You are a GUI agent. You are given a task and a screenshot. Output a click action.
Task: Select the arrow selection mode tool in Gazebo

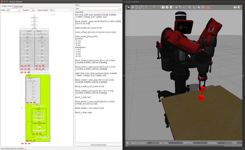click(x=129, y=7)
